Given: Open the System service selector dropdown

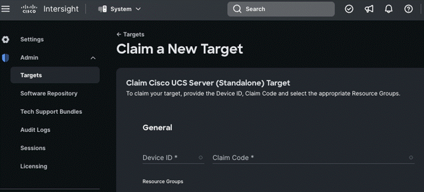Looking at the screenshot, I should 120,9.
